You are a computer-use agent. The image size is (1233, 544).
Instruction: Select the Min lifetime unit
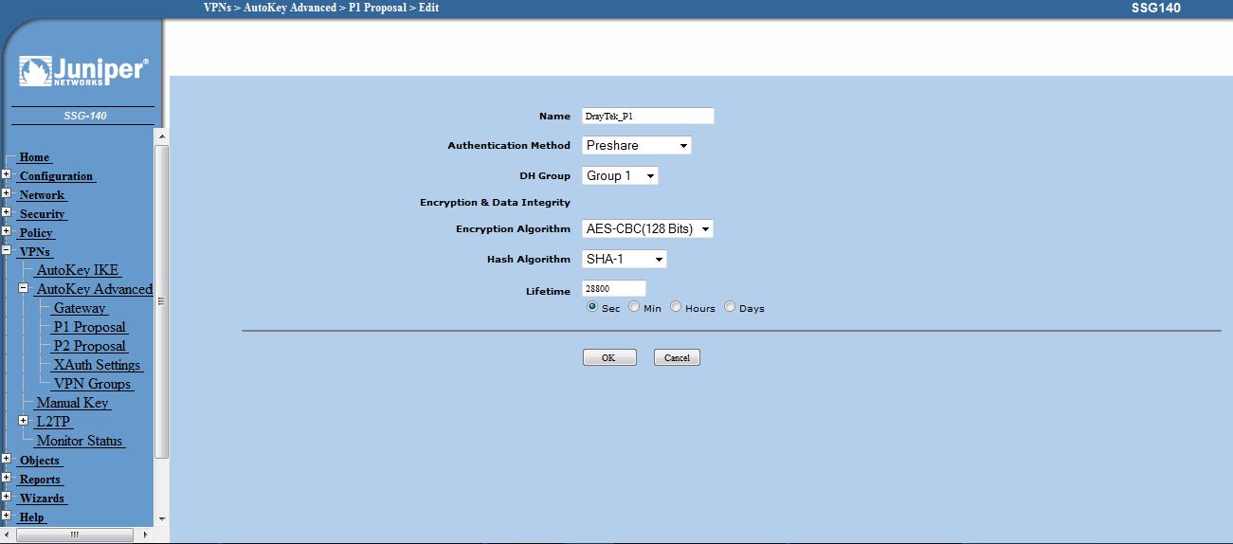[x=634, y=307]
